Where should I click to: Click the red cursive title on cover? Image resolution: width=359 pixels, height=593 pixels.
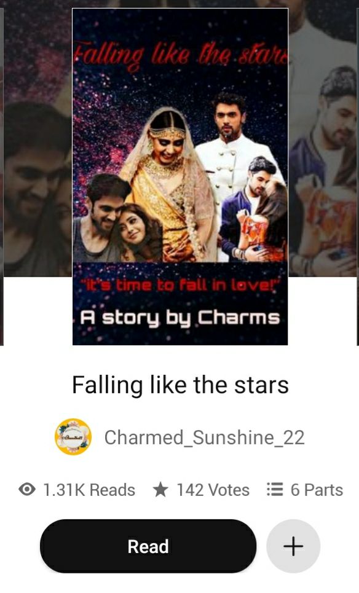click(x=181, y=55)
